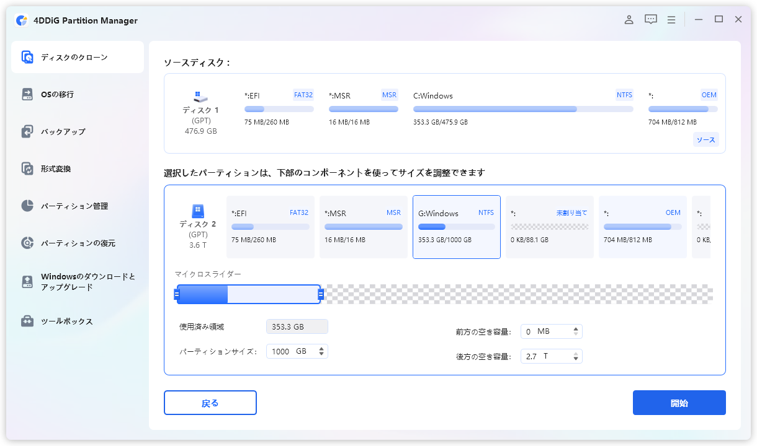Click the パーティションの復元 sidebar icon
Image resolution: width=757 pixels, height=446 pixels.
tap(27, 243)
